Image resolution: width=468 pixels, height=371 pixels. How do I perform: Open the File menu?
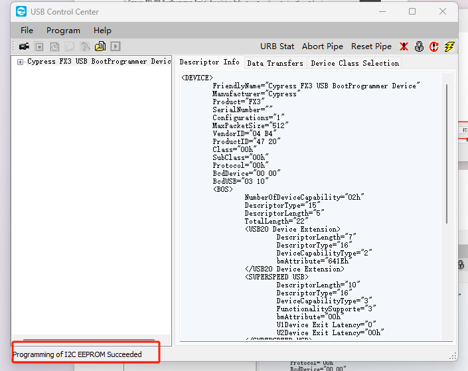[27, 31]
